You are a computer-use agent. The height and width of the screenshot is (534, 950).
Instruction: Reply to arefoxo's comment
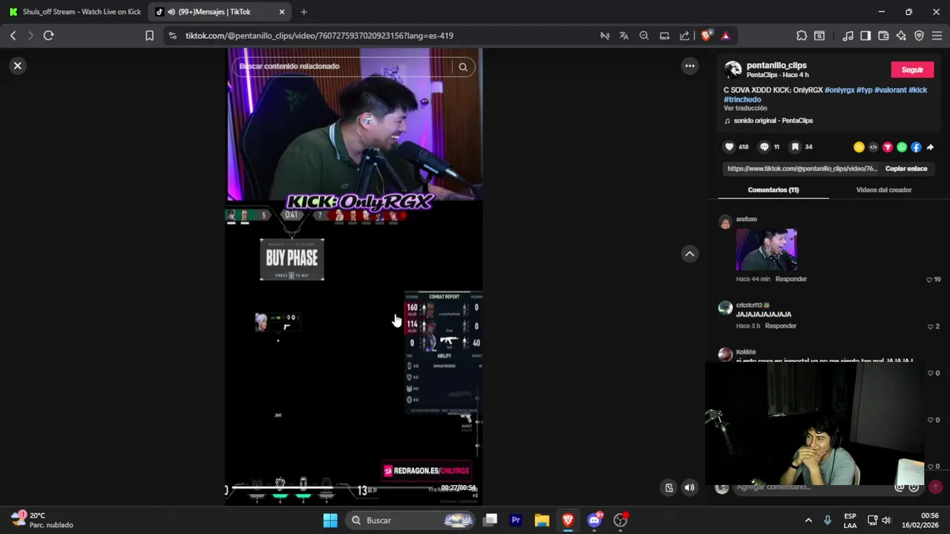pyautogui.click(x=791, y=279)
